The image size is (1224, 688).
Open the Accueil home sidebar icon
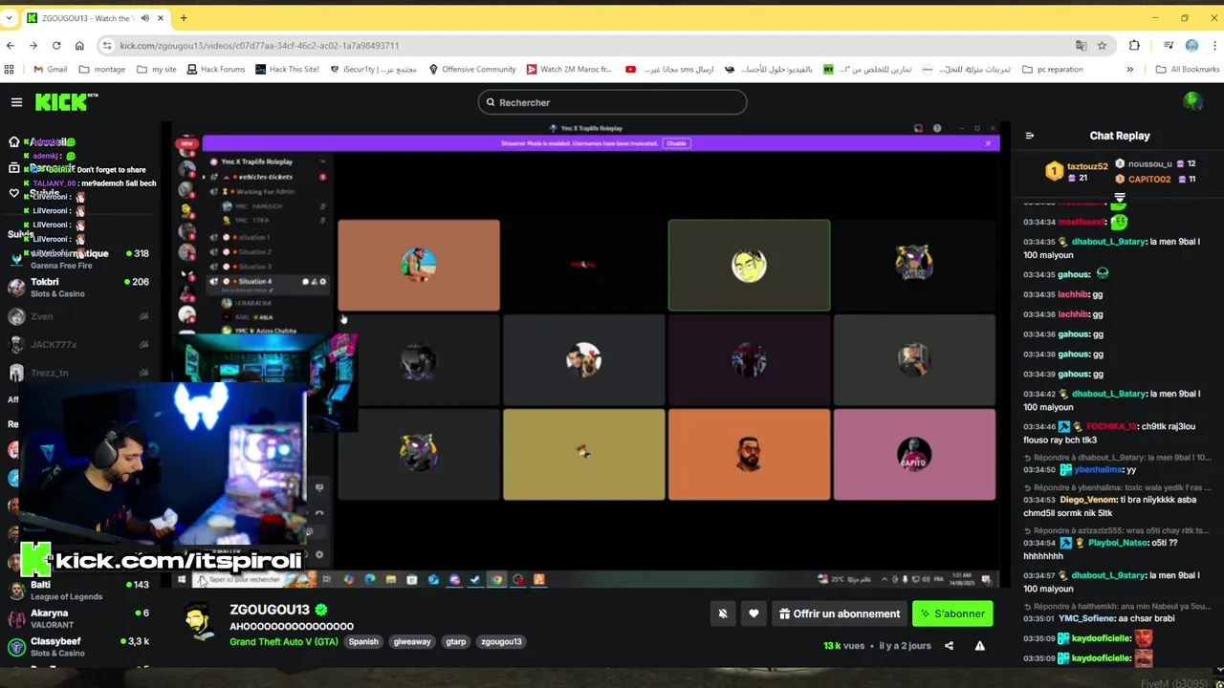pyautogui.click(x=13, y=142)
